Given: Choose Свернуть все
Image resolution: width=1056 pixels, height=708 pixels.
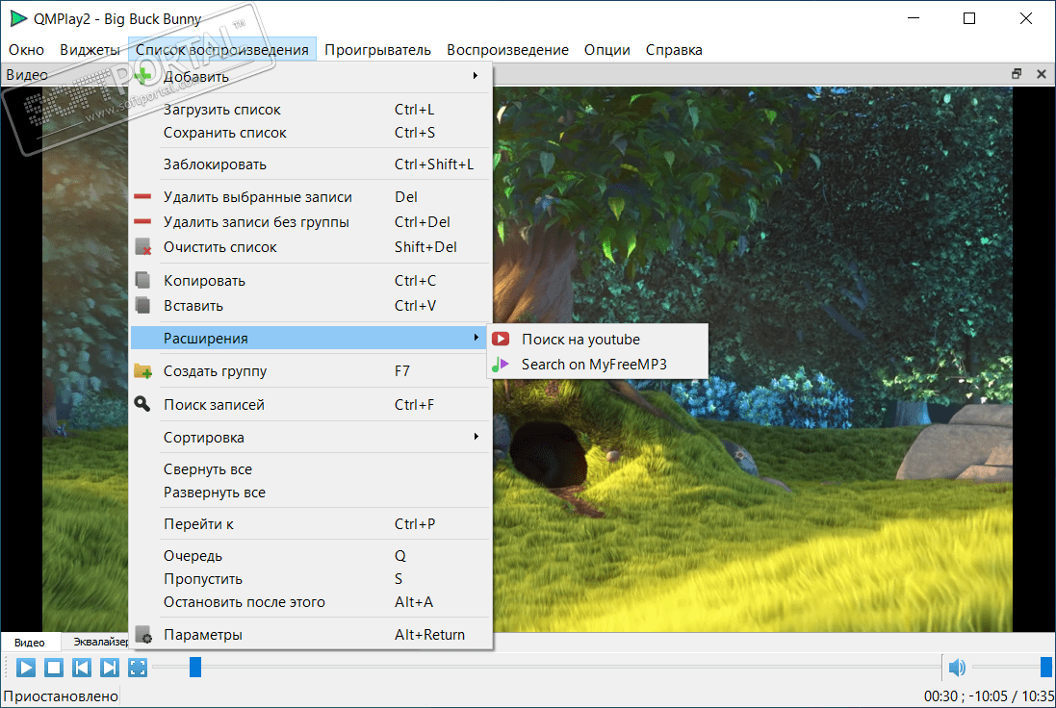Looking at the screenshot, I should tap(310, 469).
